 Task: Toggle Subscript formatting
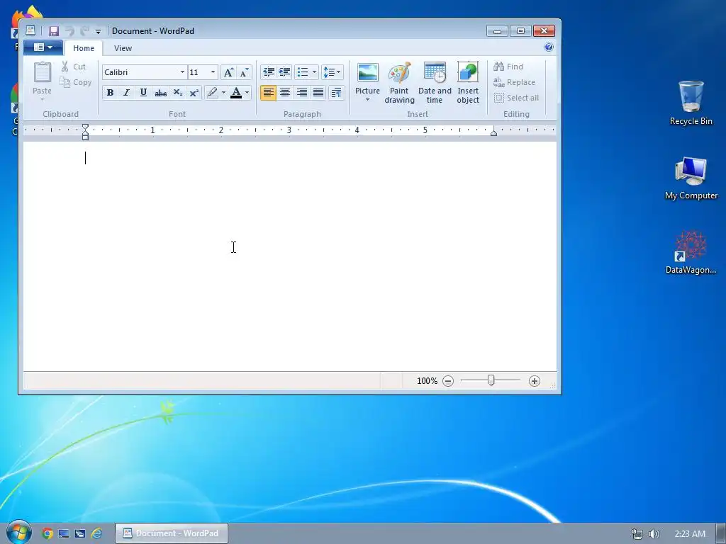(x=178, y=93)
